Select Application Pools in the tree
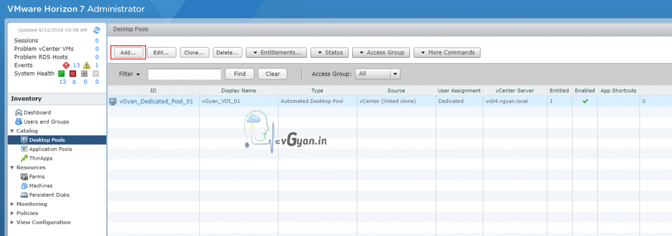This screenshot has width=672, height=236. [x=50, y=149]
